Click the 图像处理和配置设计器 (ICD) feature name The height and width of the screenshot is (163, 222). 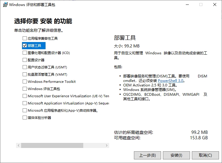(x=49, y=53)
